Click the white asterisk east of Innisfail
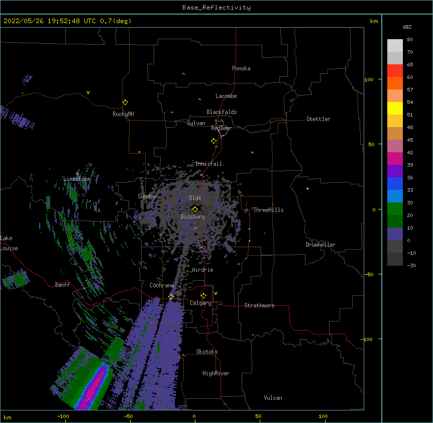This screenshot has width=433, height=423. 252,152
